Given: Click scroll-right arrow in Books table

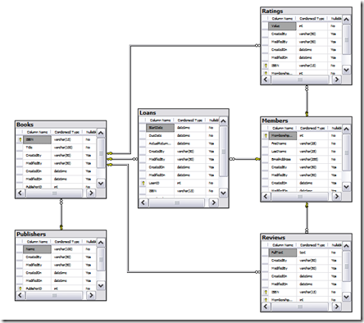Looking at the screenshot, I should (x=91, y=193).
